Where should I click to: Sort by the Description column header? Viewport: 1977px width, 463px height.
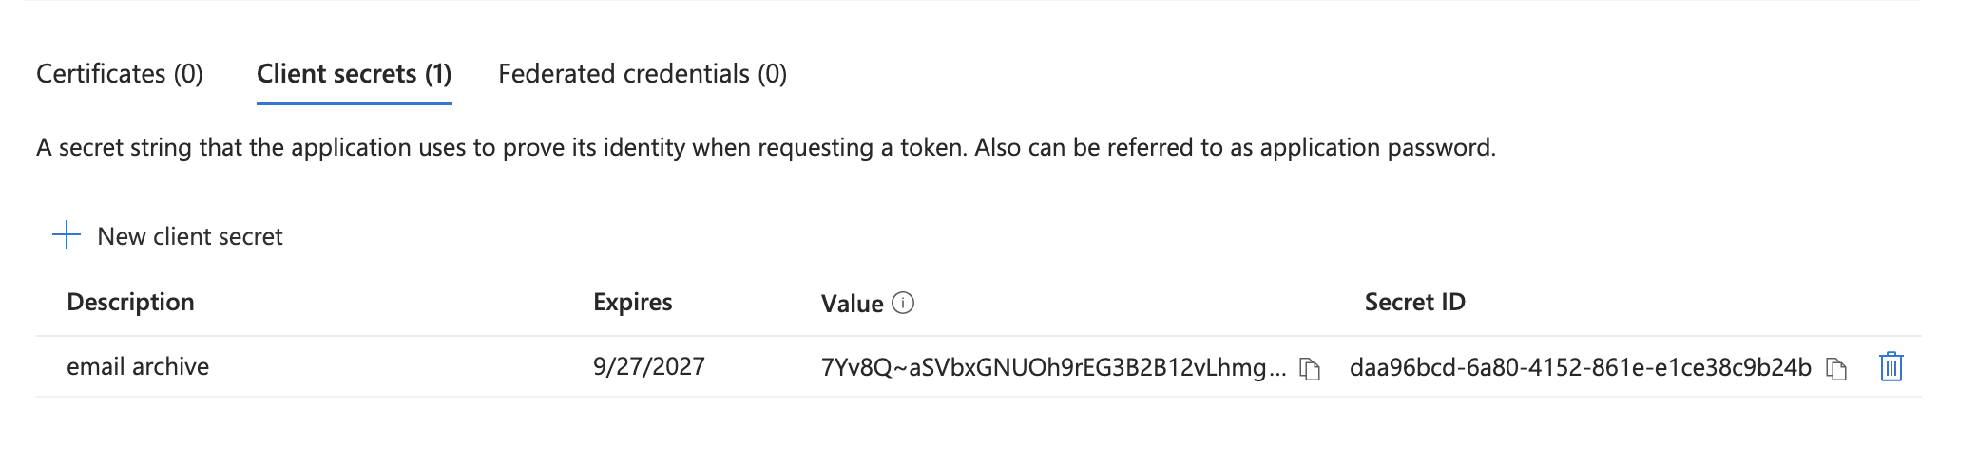(x=130, y=302)
